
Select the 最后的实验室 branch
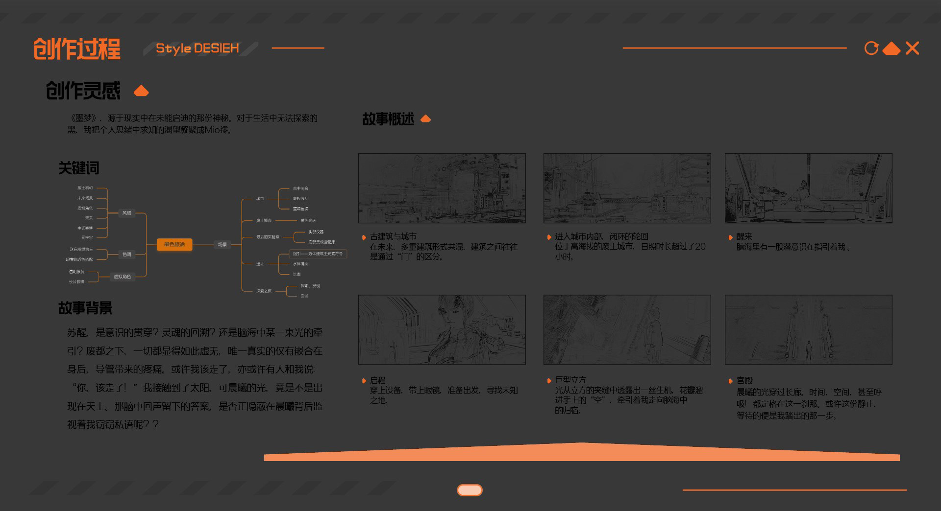tap(268, 237)
